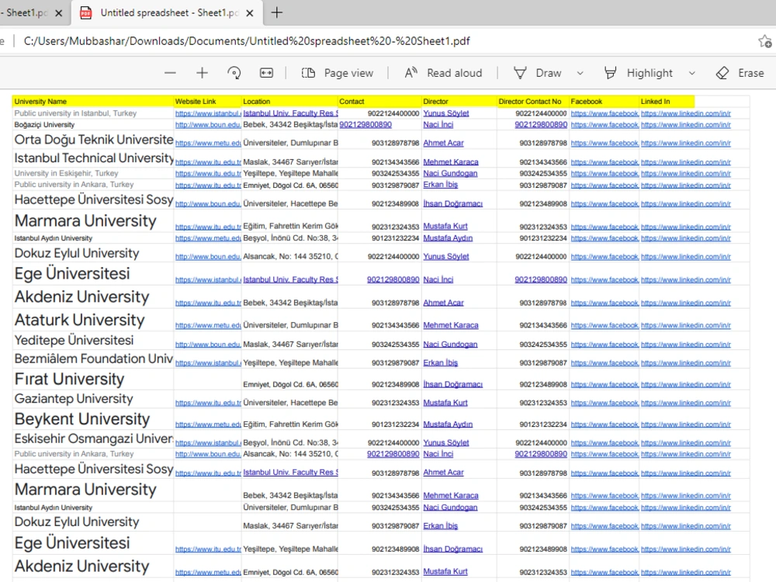The image size is (776, 582).
Task: Switch to Untitled spreadsheet - Sheet1 tab
Action: [x=168, y=13]
